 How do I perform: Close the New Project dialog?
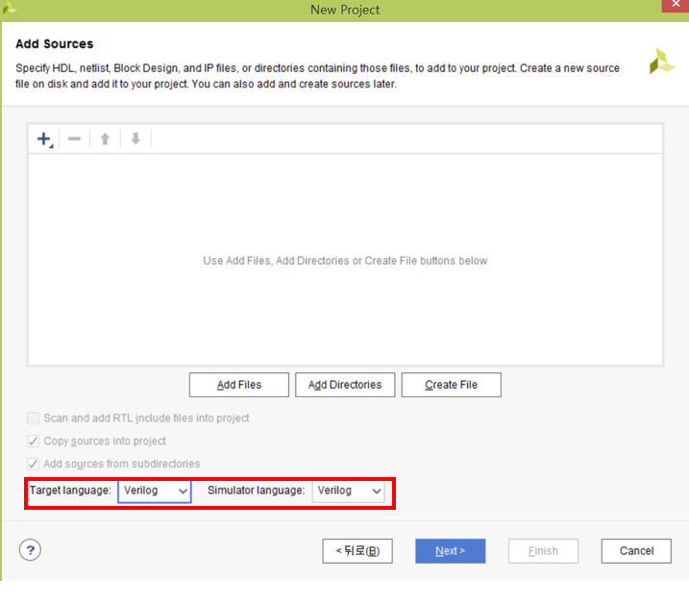(x=676, y=5)
